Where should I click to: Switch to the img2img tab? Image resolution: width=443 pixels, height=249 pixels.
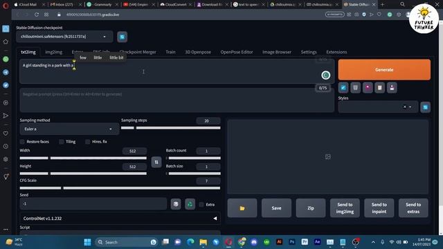pos(54,52)
